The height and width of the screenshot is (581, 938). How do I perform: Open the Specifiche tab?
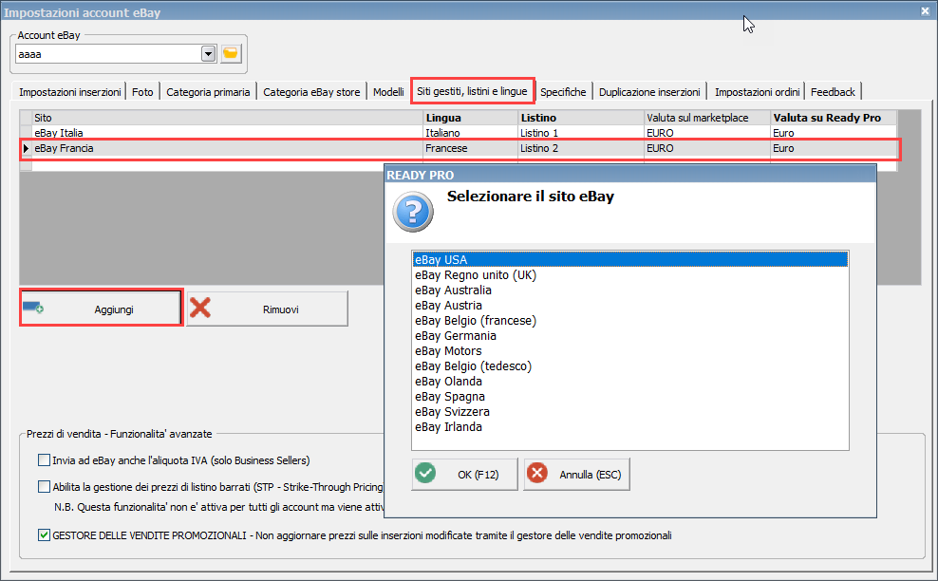pos(563,92)
